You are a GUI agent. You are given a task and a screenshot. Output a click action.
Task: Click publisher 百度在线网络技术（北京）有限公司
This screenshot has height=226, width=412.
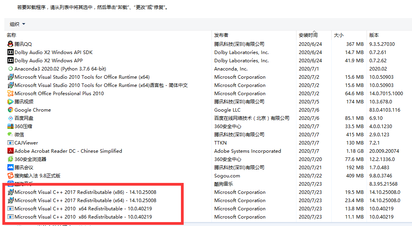pyautogui.click(x=252, y=118)
